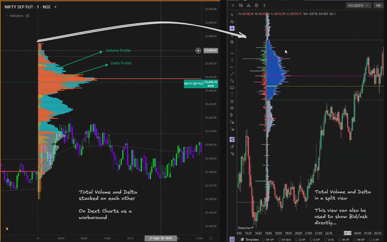
Task: Activate the crosshair cursor tool
Action: 232,28
